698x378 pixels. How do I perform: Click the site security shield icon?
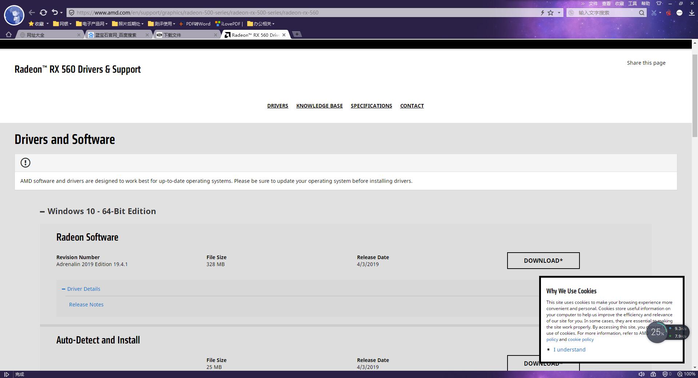(x=72, y=13)
